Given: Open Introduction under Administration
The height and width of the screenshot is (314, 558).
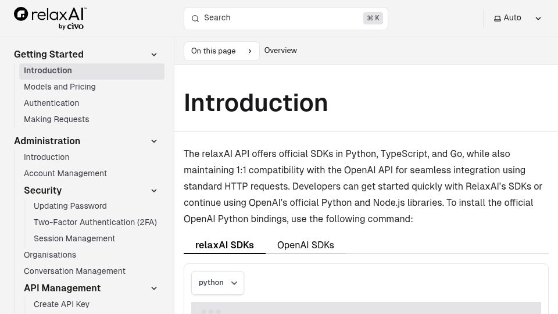Looking at the screenshot, I should point(46,158).
